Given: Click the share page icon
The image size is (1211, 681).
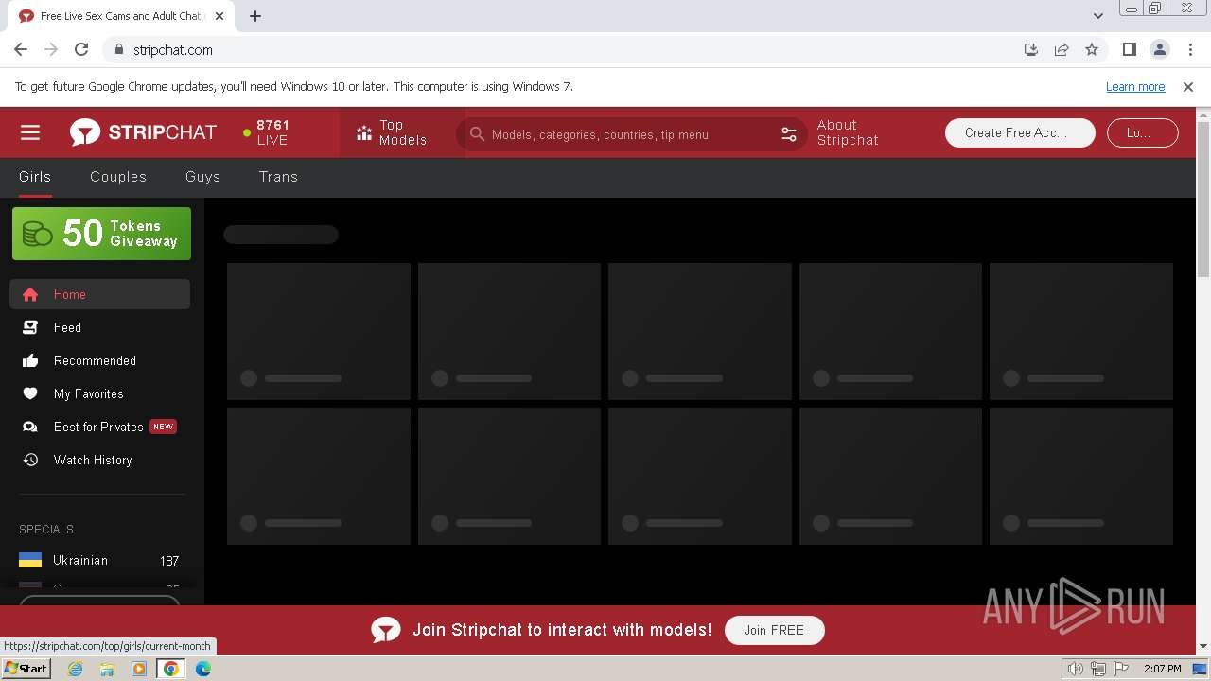Looking at the screenshot, I should tap(1062, 49).
